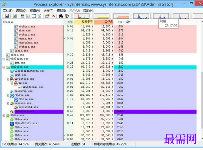Open the 文件(F) menu

[x=8, y=10]
